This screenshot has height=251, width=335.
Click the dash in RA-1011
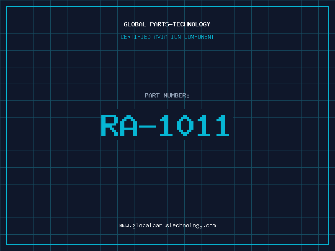(x=147, y=125)
